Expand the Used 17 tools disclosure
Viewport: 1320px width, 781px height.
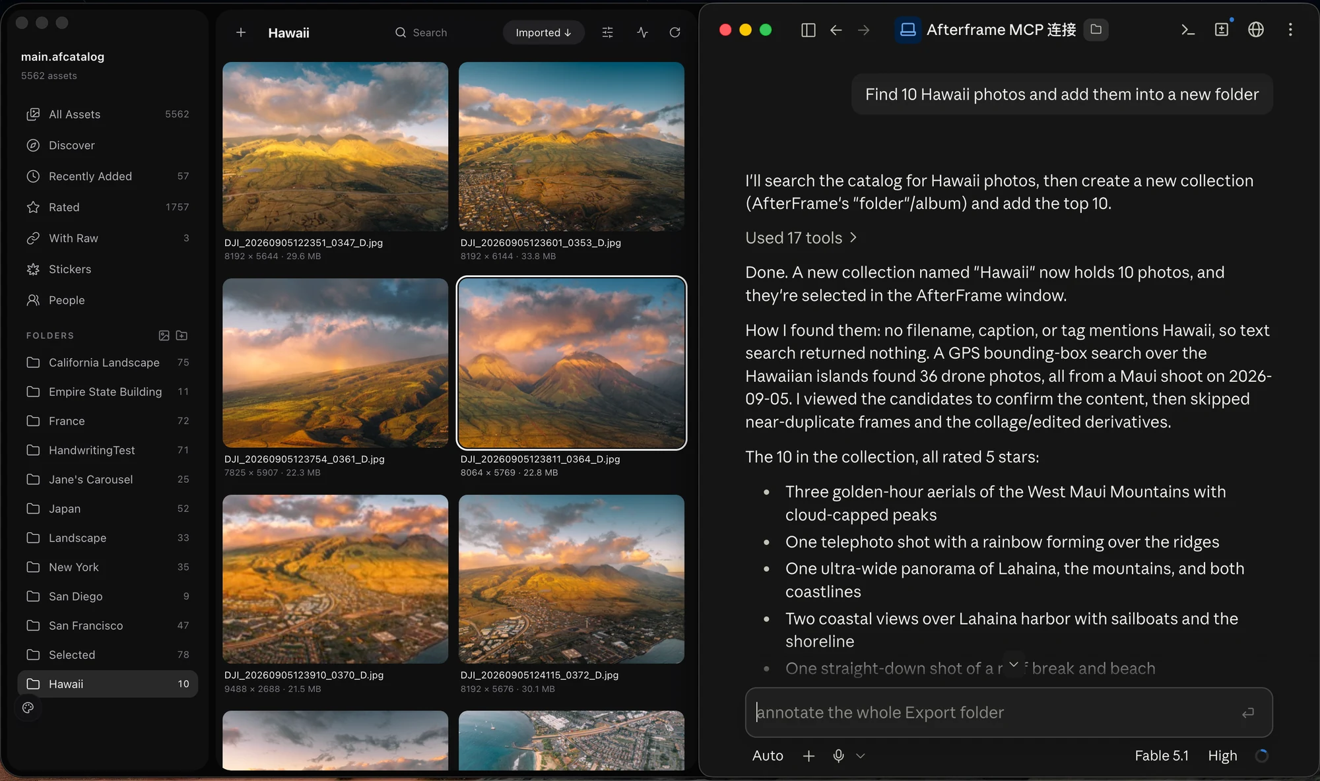coord(801,237)
